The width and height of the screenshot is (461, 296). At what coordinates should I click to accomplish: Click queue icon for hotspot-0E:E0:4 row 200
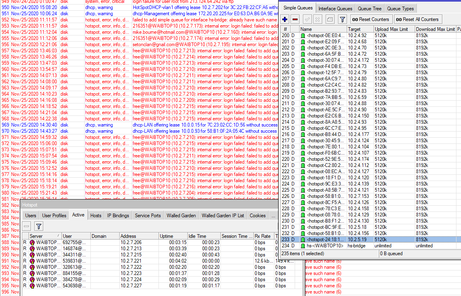coord(303,35)
